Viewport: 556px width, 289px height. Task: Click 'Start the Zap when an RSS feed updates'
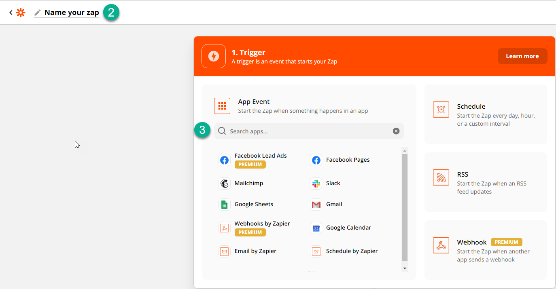click(x=492, y=188)
